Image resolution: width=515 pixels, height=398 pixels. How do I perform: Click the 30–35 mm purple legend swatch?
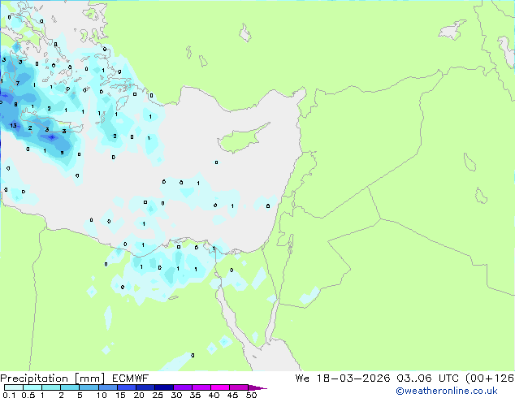(x=182, y=387)
